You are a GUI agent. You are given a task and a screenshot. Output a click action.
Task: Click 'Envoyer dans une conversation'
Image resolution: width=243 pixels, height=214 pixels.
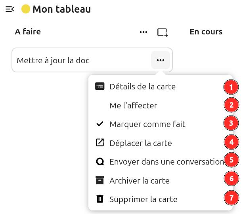(x=166, y=162)
